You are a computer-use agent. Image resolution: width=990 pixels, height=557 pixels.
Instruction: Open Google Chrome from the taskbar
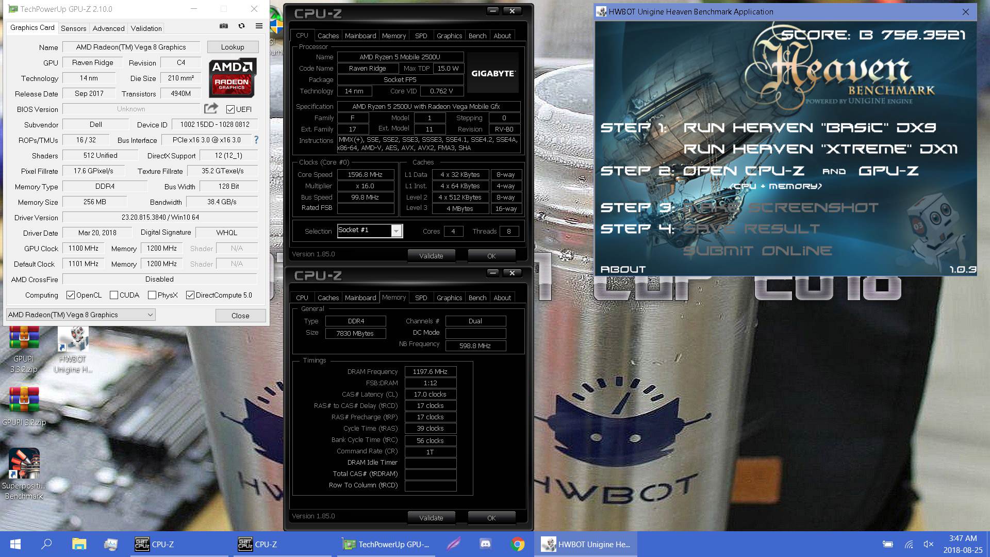pyautogui.click(x=518, y=544)
